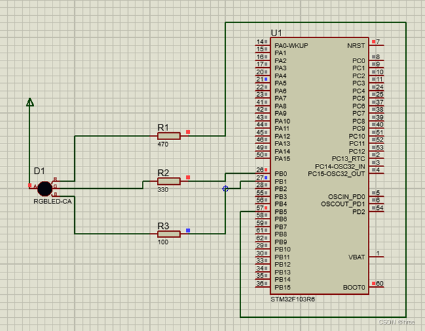Click pin number 21 of U1
The image size is (425, 331).
260,79
